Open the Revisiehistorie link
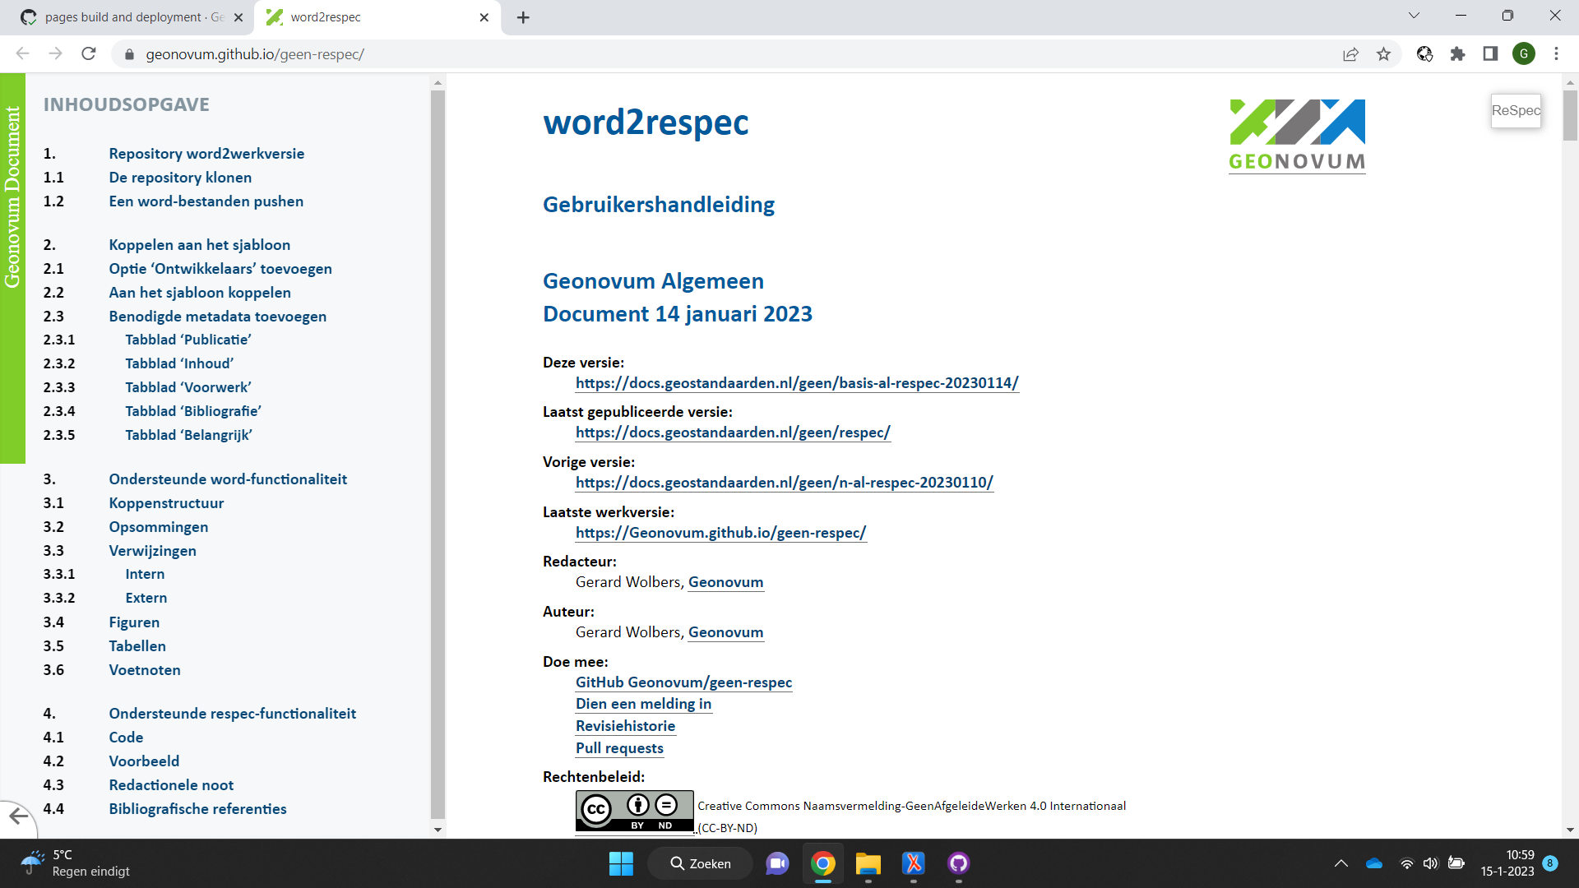Image resolution: width=1579 pixels, height=888 pixels. pos(626,726)
